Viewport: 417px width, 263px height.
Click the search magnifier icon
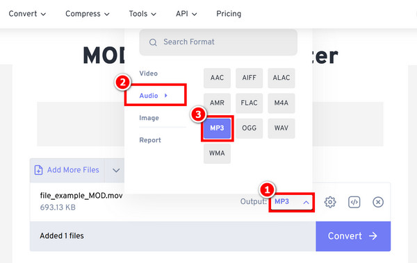coord(153,42)
